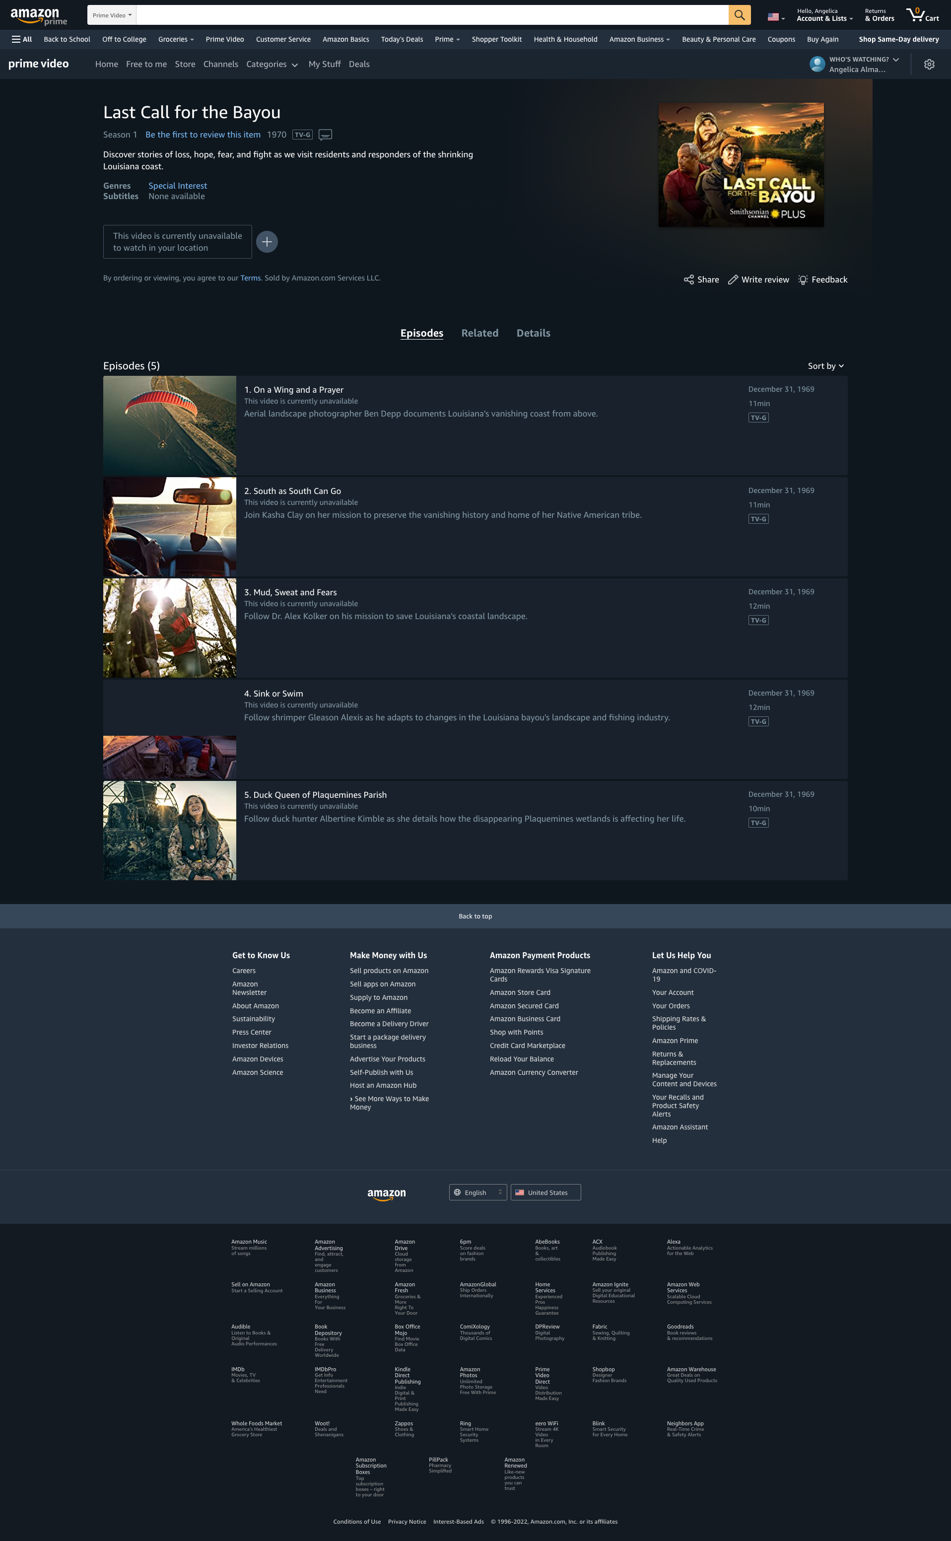The image size is (951, 1541).
Task: Open Privacy Notice link
Action: tap(407, 1522)
